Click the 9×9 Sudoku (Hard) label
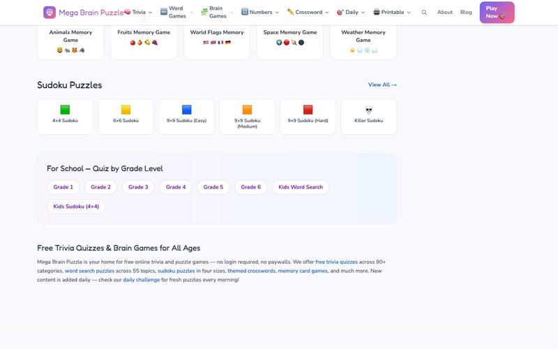 click(308, 120)
